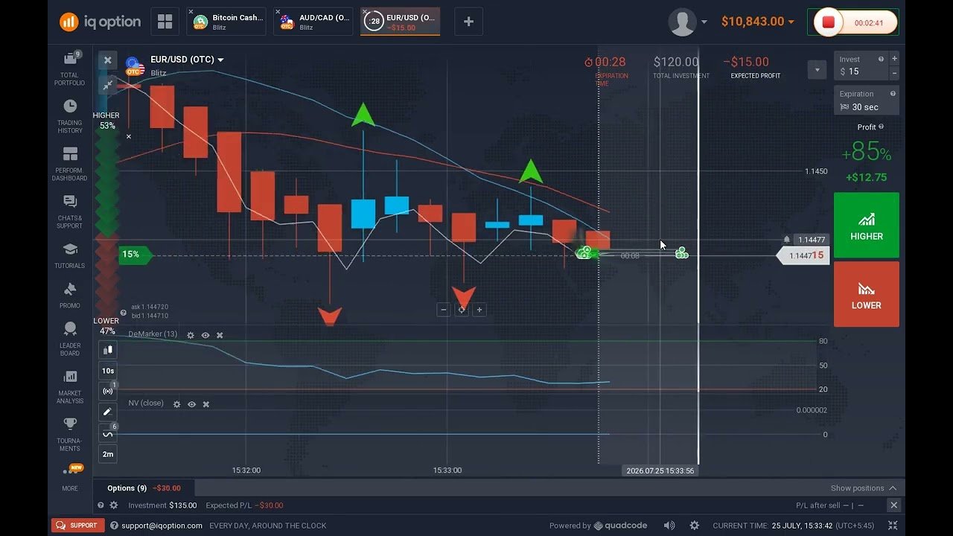Viewport: 953px width, 536px height.
Task: Click the LOWER trade button
Action: tap(867, 294)
